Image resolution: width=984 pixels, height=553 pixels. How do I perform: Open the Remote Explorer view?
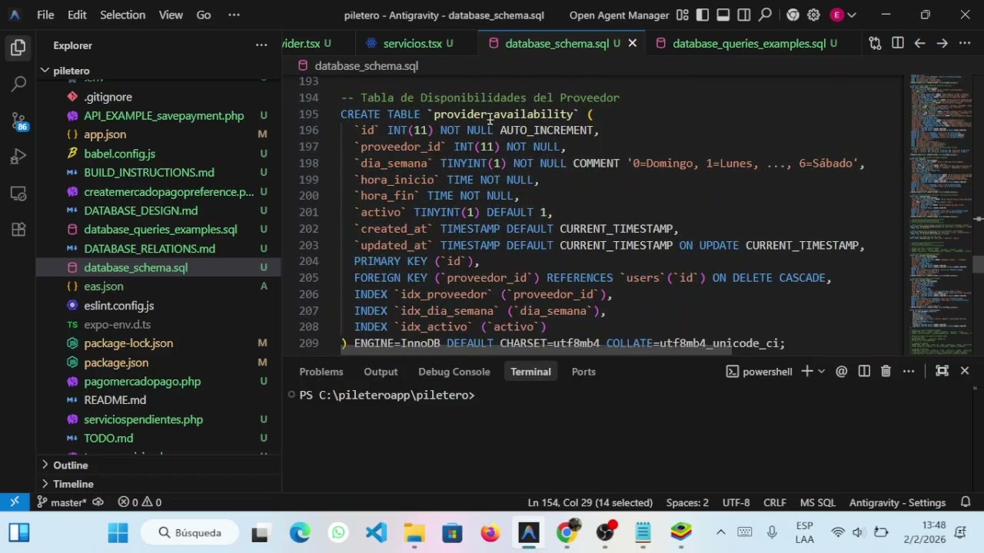click(18, 194)
